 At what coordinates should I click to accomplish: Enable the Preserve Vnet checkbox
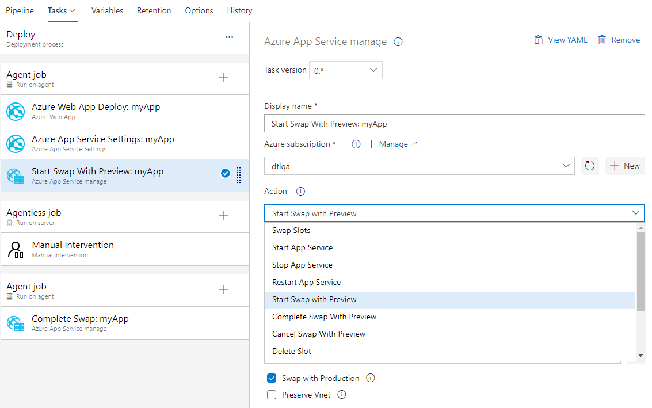point(272,395)
